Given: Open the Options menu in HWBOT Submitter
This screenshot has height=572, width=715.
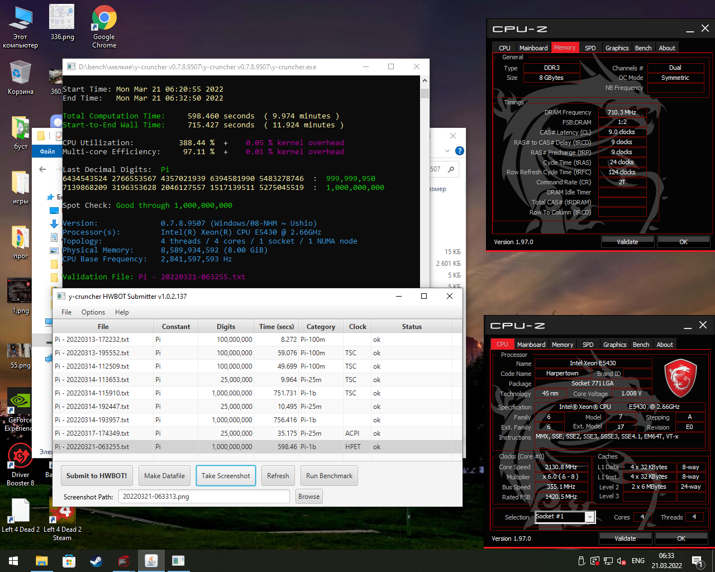Looking at the screenshot, I should click(x=93, y=312).
